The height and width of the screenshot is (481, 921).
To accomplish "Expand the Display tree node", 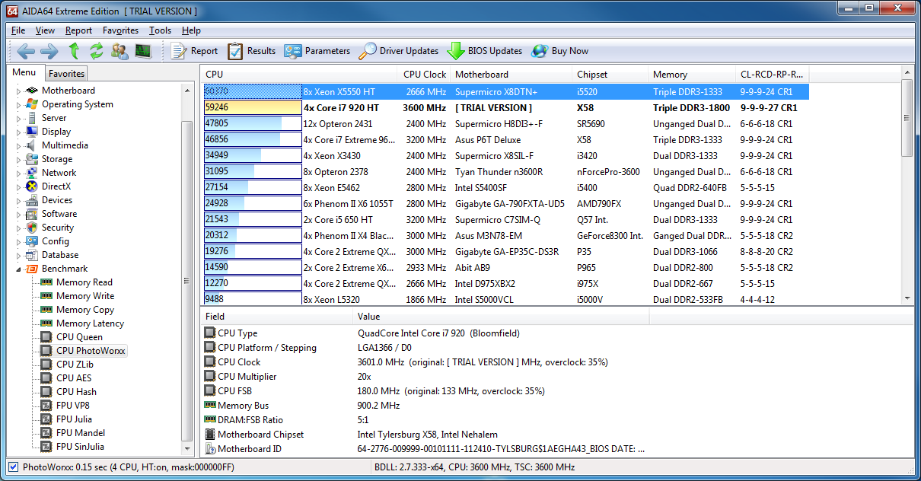I will click(19, 132).
